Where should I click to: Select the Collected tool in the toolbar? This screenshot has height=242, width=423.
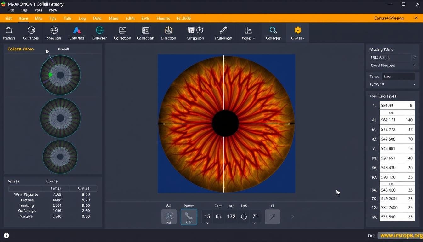pos(76,32)
